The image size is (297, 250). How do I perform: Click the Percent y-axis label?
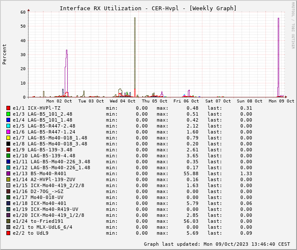click(5, 54)
